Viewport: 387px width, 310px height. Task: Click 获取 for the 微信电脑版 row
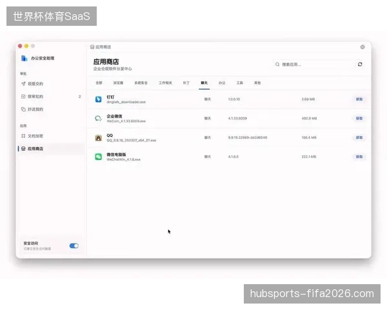359,157
